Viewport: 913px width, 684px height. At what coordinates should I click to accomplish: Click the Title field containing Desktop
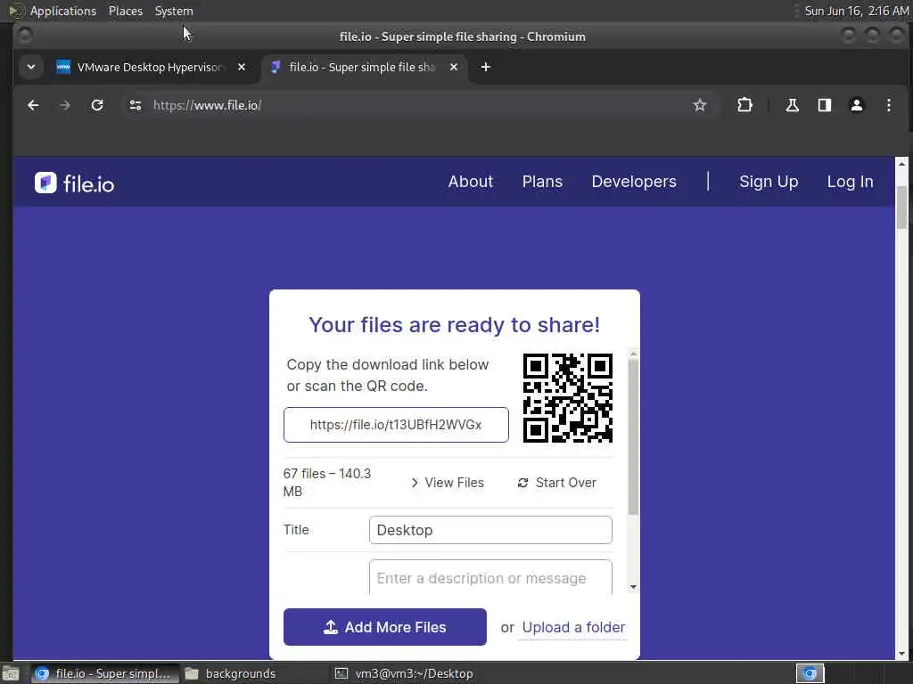click(490, 530)
